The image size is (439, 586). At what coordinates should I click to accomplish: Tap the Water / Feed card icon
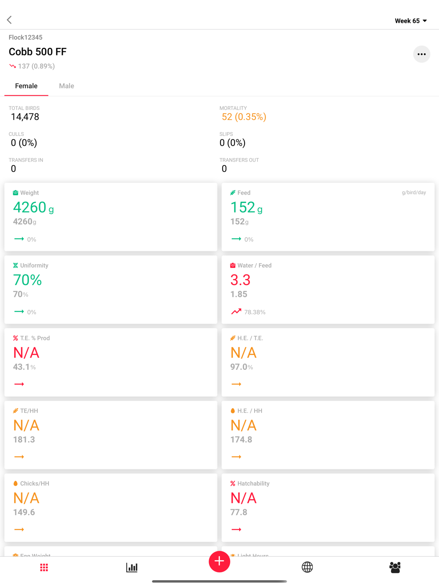(233, 265)
